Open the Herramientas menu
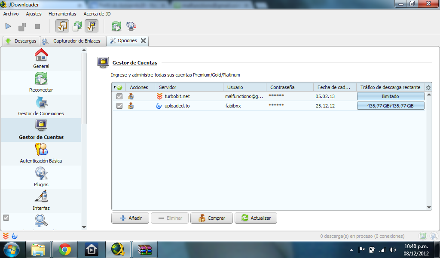This screenshot has width=440, height=258. (x=62, y=13)
